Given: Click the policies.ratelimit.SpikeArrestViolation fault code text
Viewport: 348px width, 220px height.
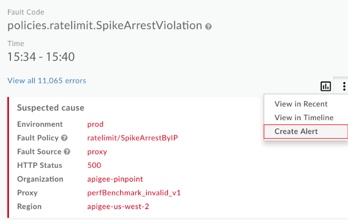Looking at the screenshot, I should click(x=105, y=25).
